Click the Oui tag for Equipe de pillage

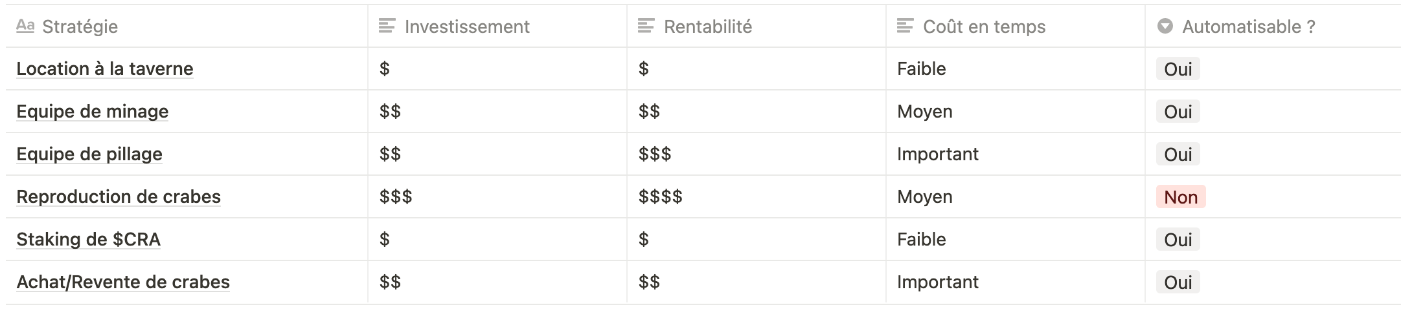coord(1178,154)
